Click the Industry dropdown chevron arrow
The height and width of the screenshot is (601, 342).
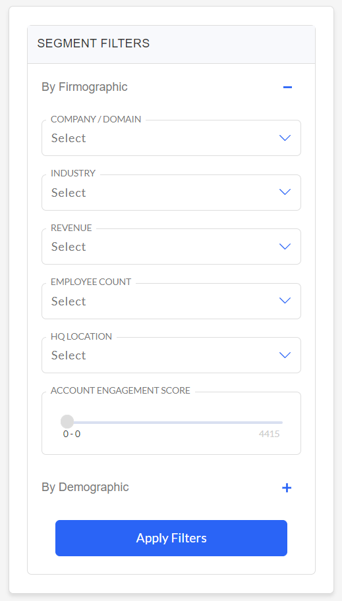[x=285, y=192]
